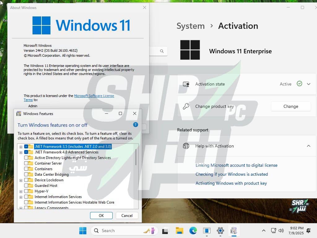Open Microsoft Software License Terms link

coord(94,96)
